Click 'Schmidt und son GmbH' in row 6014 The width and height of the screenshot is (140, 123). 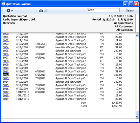(x=68, y=82)
